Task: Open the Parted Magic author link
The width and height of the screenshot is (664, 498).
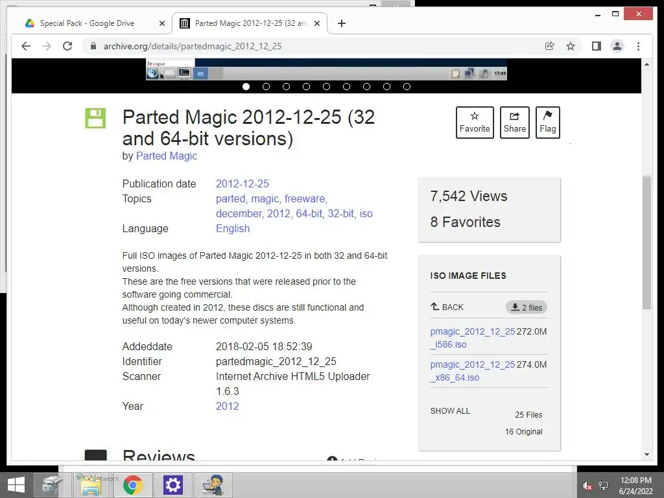Action: [x=167, y=156]
